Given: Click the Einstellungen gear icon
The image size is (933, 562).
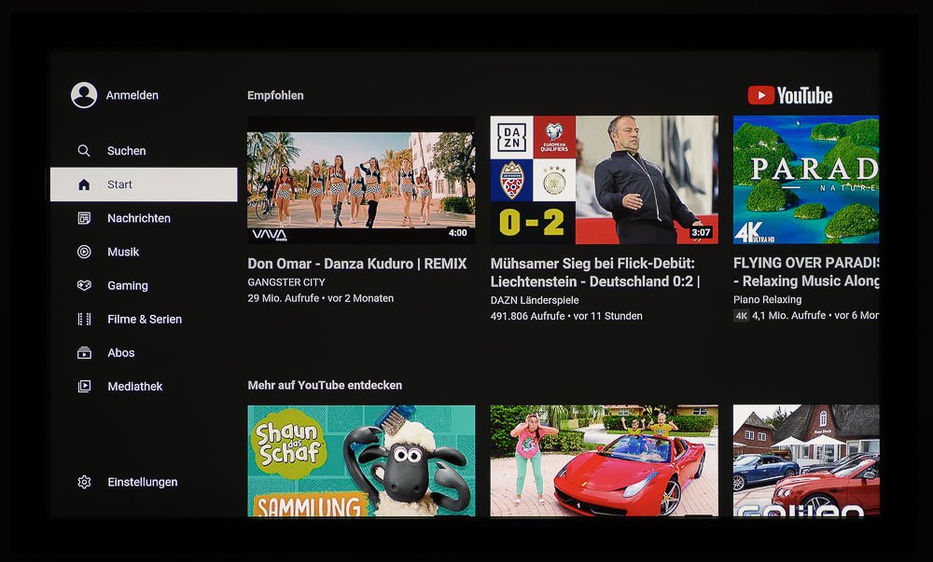Looking at the screenshot, I should point(84,482).
